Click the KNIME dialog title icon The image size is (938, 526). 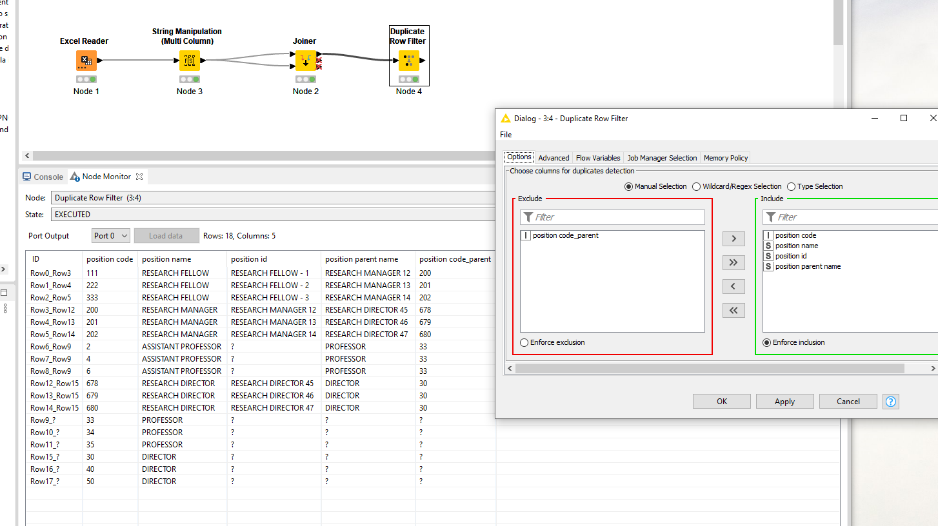[505, 118]
